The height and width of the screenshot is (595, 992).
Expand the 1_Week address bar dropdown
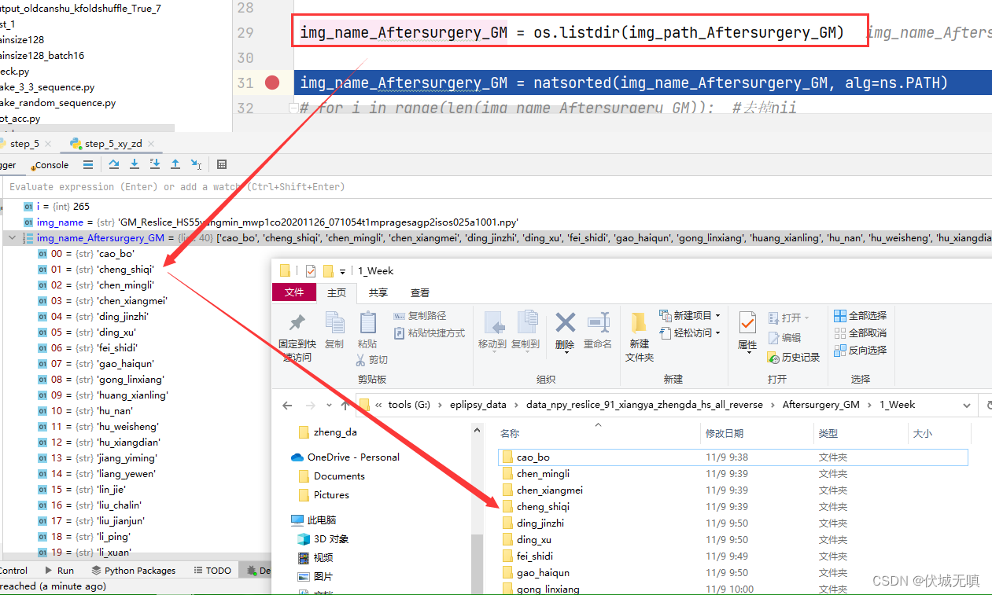(x=966, y=405)
